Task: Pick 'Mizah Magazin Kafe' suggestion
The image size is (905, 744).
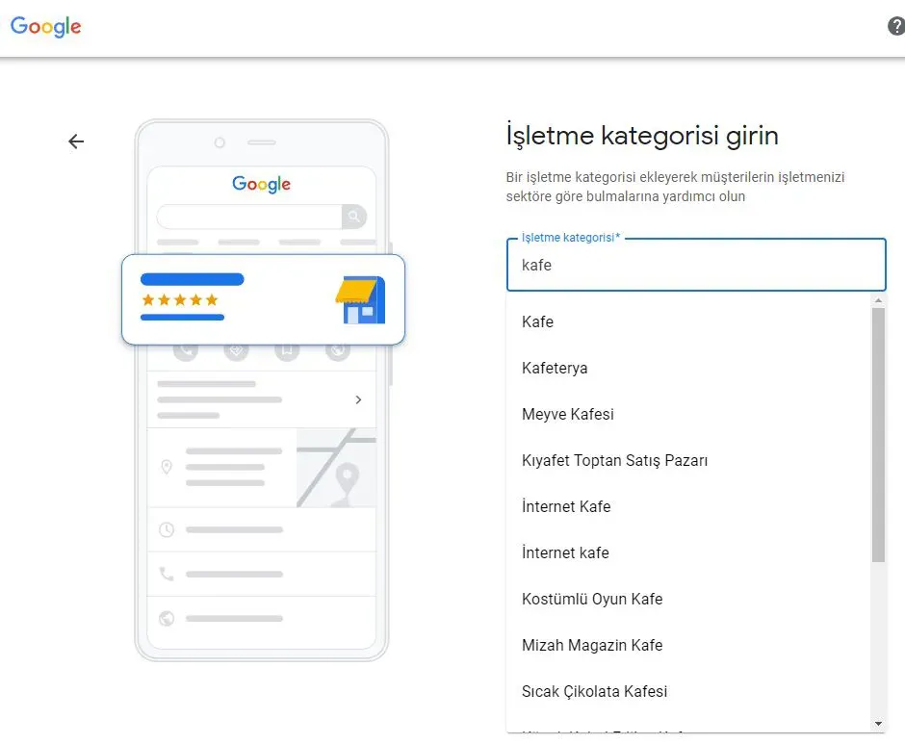Action: 688,645
